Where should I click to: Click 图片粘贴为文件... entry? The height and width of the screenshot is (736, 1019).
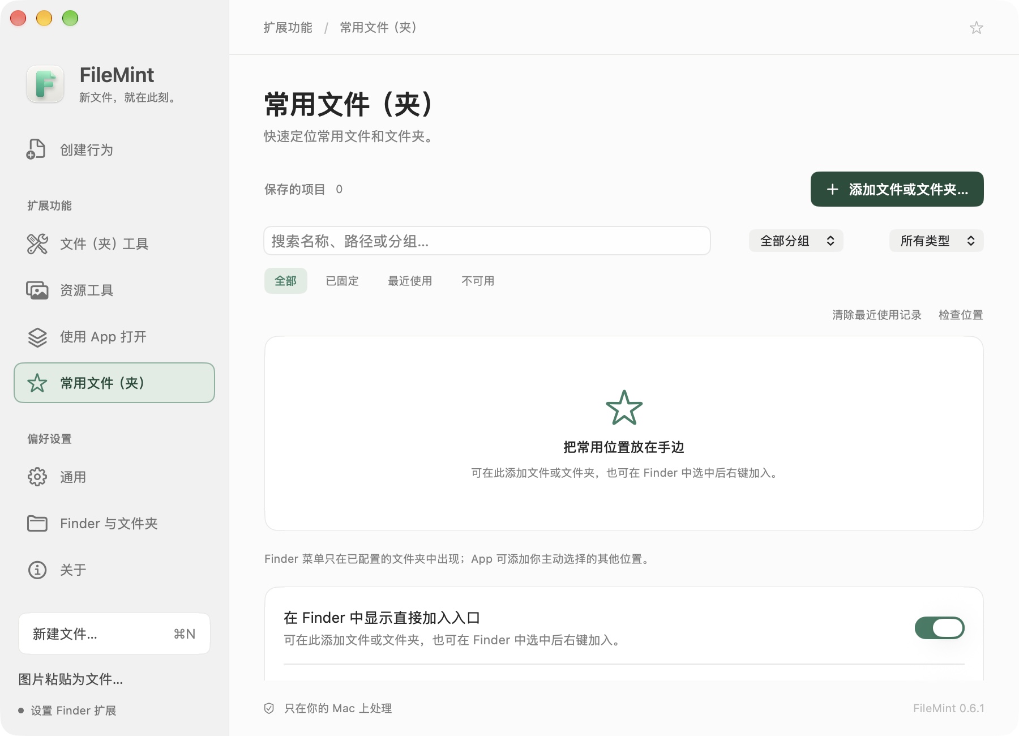click(71, 679)
